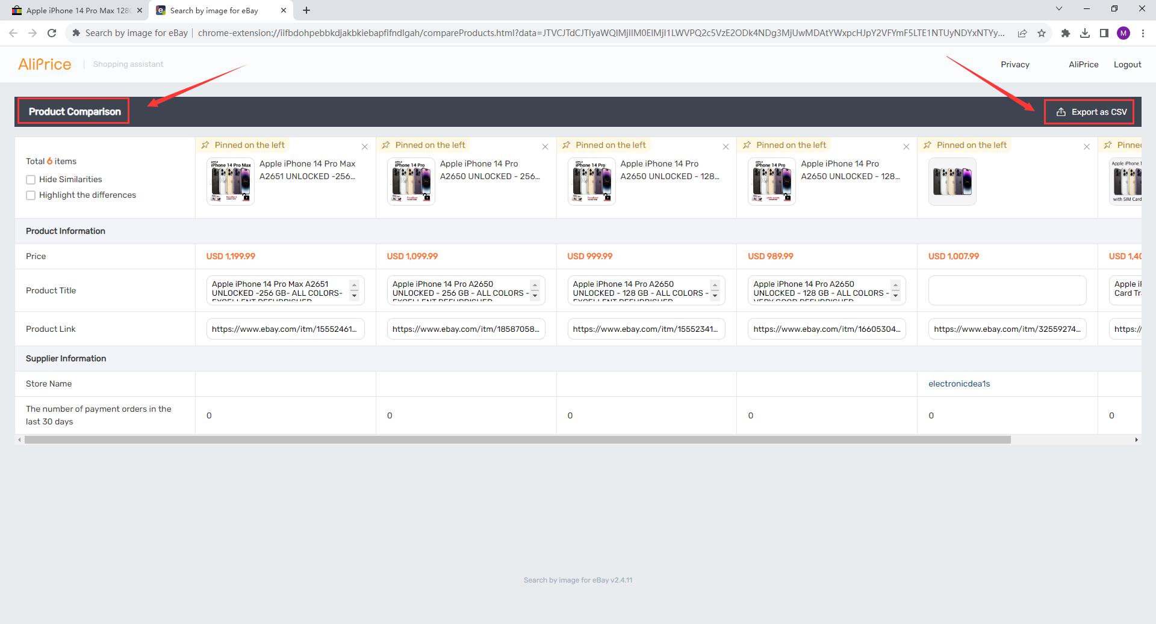The image size is (1156, 624).
Task: Bookmark this page with the star icon
Action: coord(1042,33)
